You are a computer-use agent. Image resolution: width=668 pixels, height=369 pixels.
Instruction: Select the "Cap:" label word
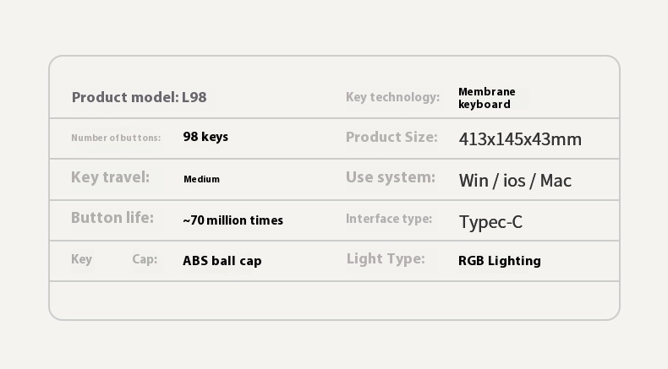[x=145, y=259]
